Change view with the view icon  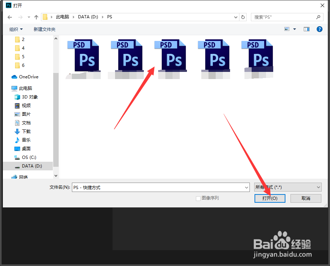(287, 29)
